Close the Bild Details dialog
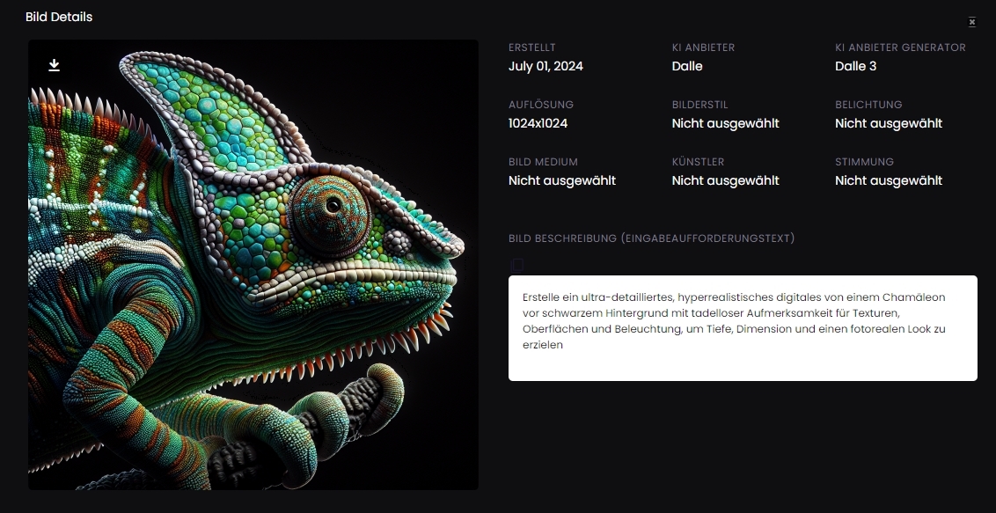This screenshot has width=996, height=513. 972,22
